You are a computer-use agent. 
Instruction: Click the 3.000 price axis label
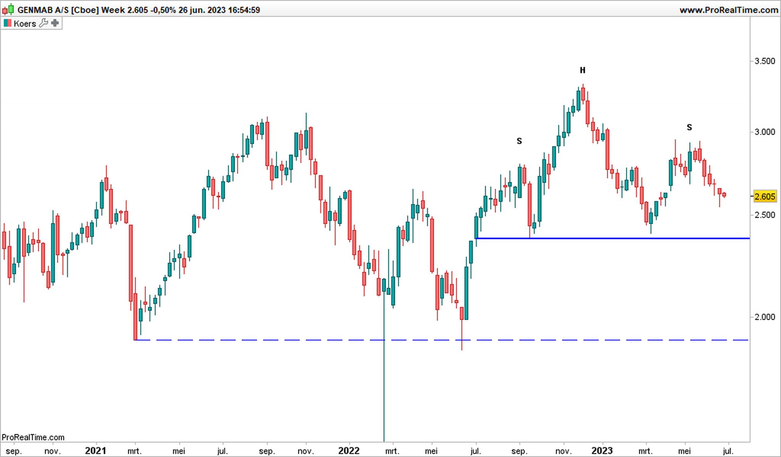[765, 132]
